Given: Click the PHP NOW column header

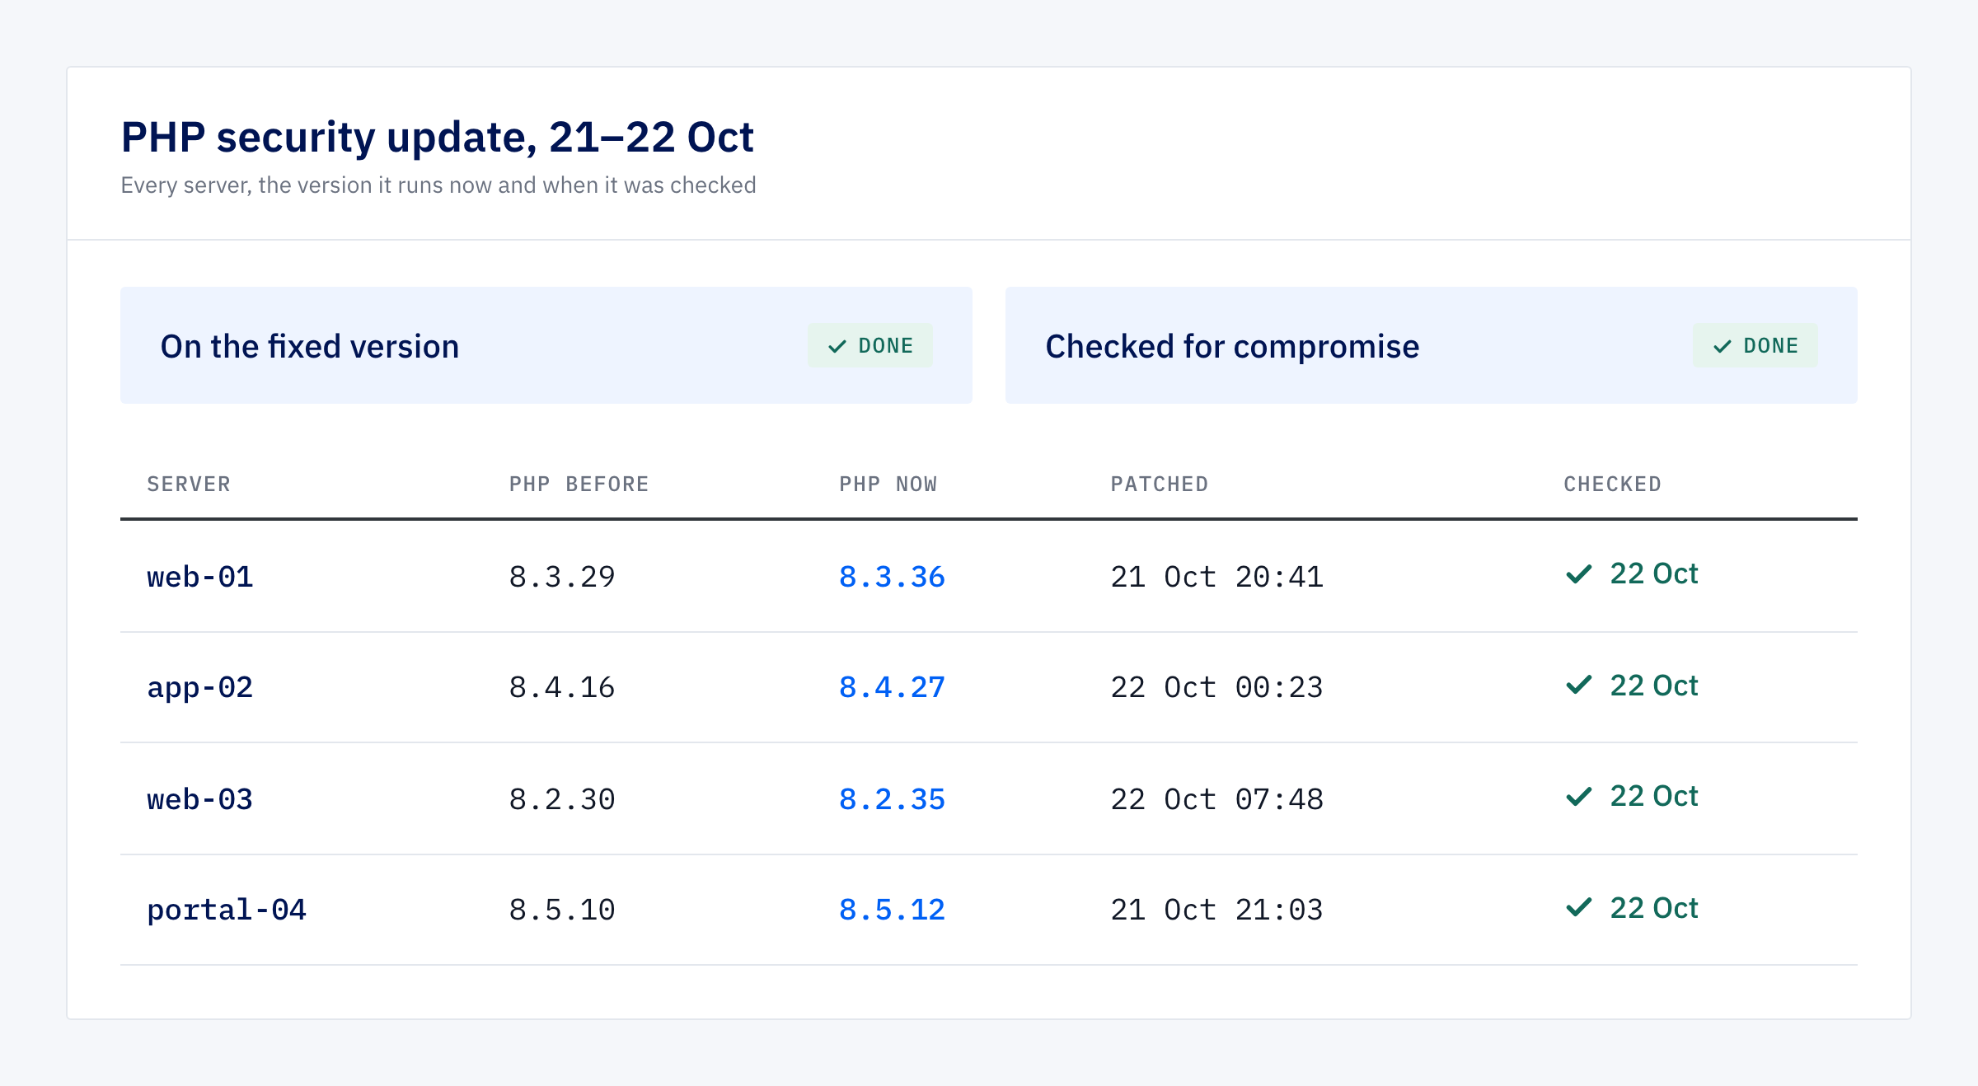Looking at the screenshot, I should (888, 484).
